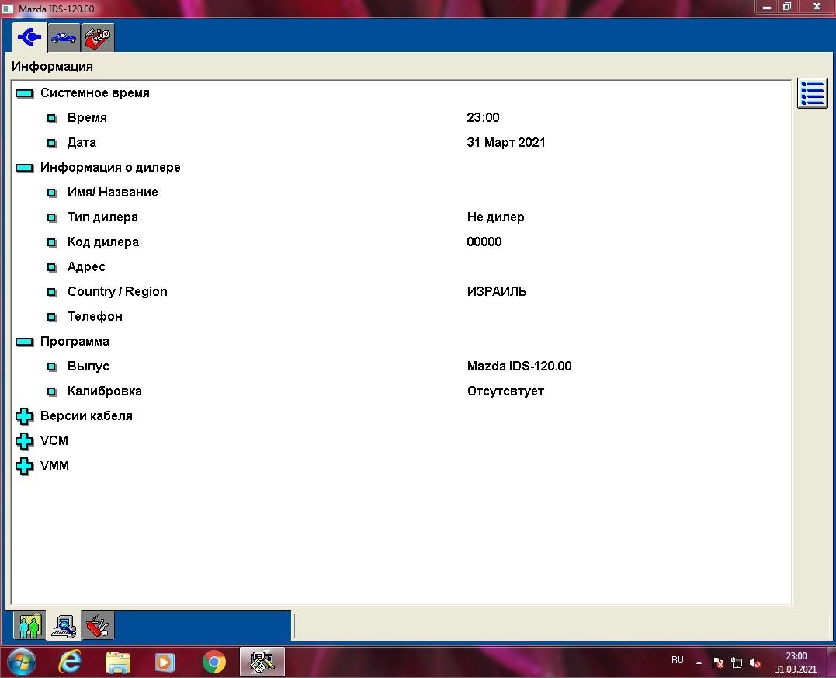Select the Тип дилера row
Screen dimensions: 836x678
click(400, 217)
